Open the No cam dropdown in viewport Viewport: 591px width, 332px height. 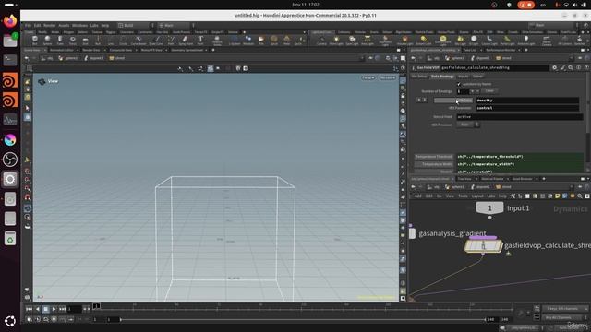(x=388, y=77)
